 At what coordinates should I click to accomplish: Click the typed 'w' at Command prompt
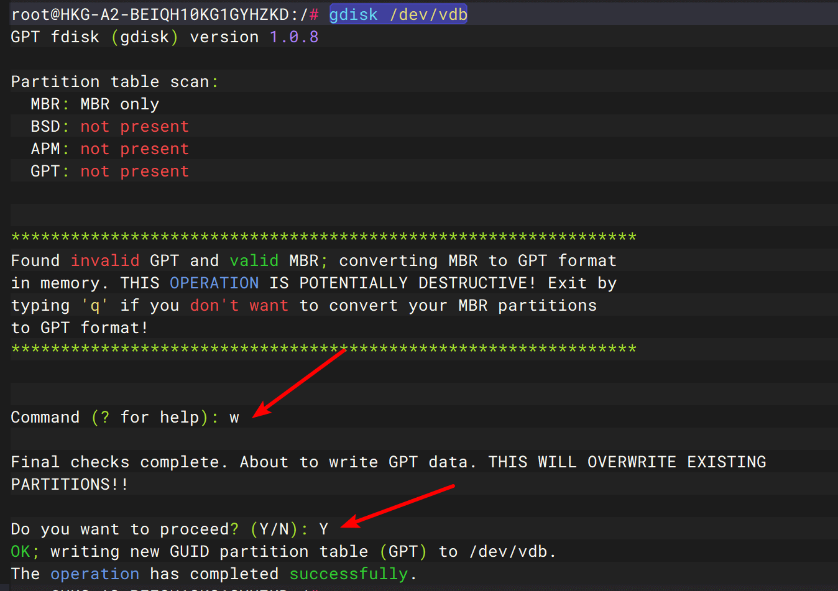pos(234,418)
